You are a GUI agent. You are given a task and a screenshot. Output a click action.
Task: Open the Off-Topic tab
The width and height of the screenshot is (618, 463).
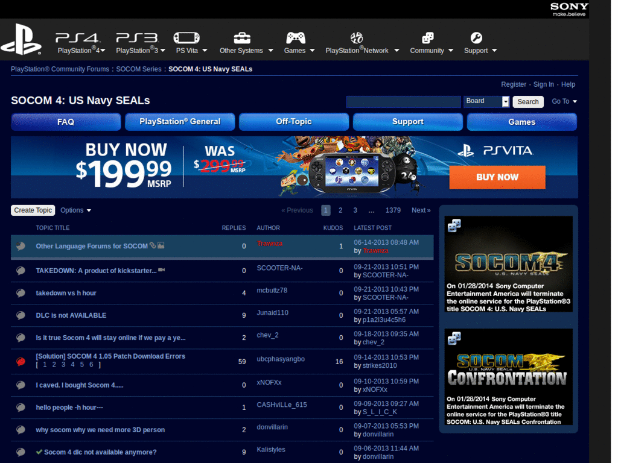(x=294, y=122)
